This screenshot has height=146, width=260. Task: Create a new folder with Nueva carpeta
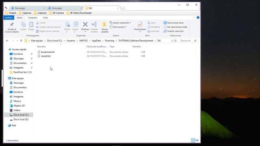pyautogui.click(x=104, y=27)
